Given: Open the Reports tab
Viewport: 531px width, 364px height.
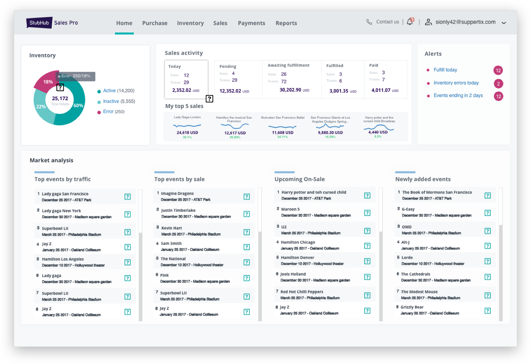Looking at the screenshot, I should coord(286,23).
